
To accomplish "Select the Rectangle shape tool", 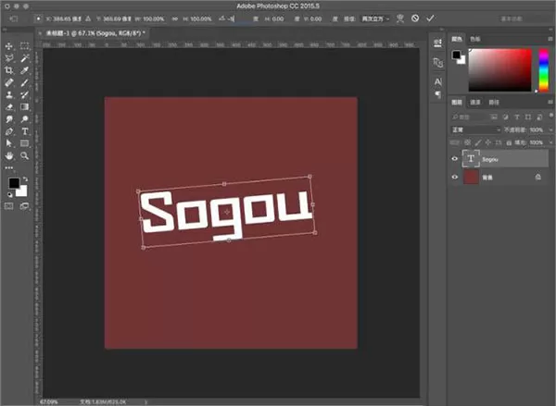I will [x=24, y=143].
